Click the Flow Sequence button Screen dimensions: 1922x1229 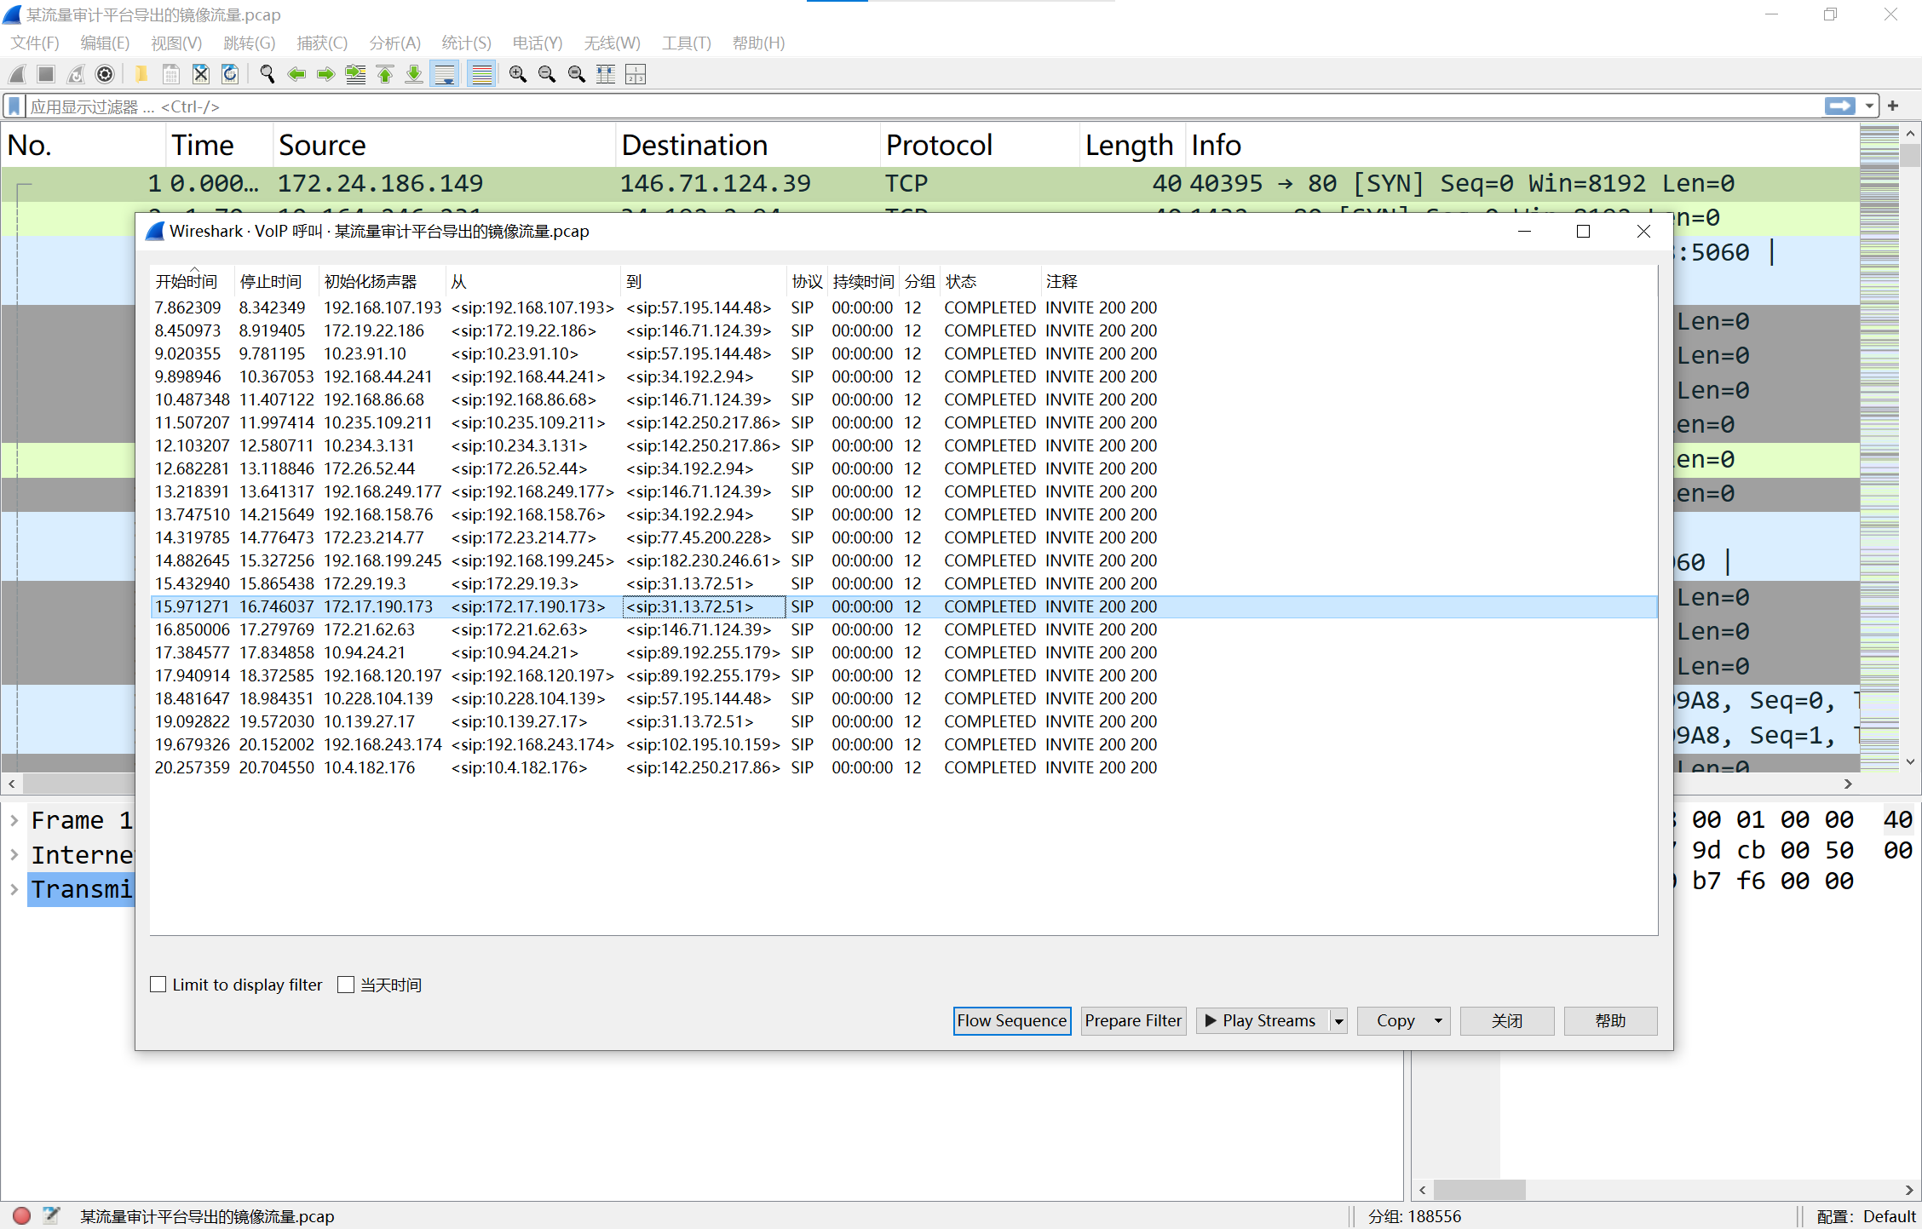1011,1020
